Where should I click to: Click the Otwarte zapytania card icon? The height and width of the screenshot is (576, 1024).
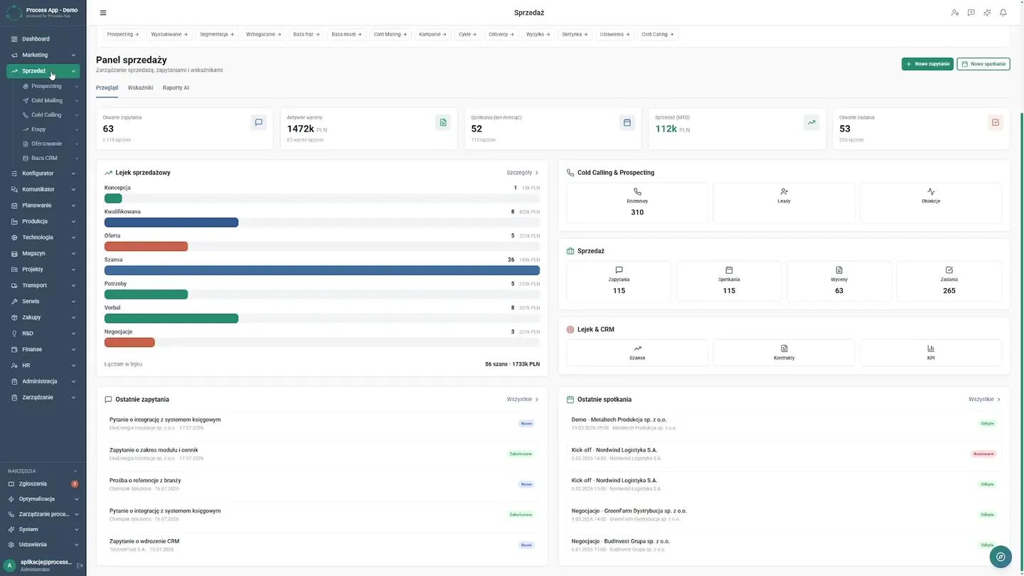(x=258, y=122)
